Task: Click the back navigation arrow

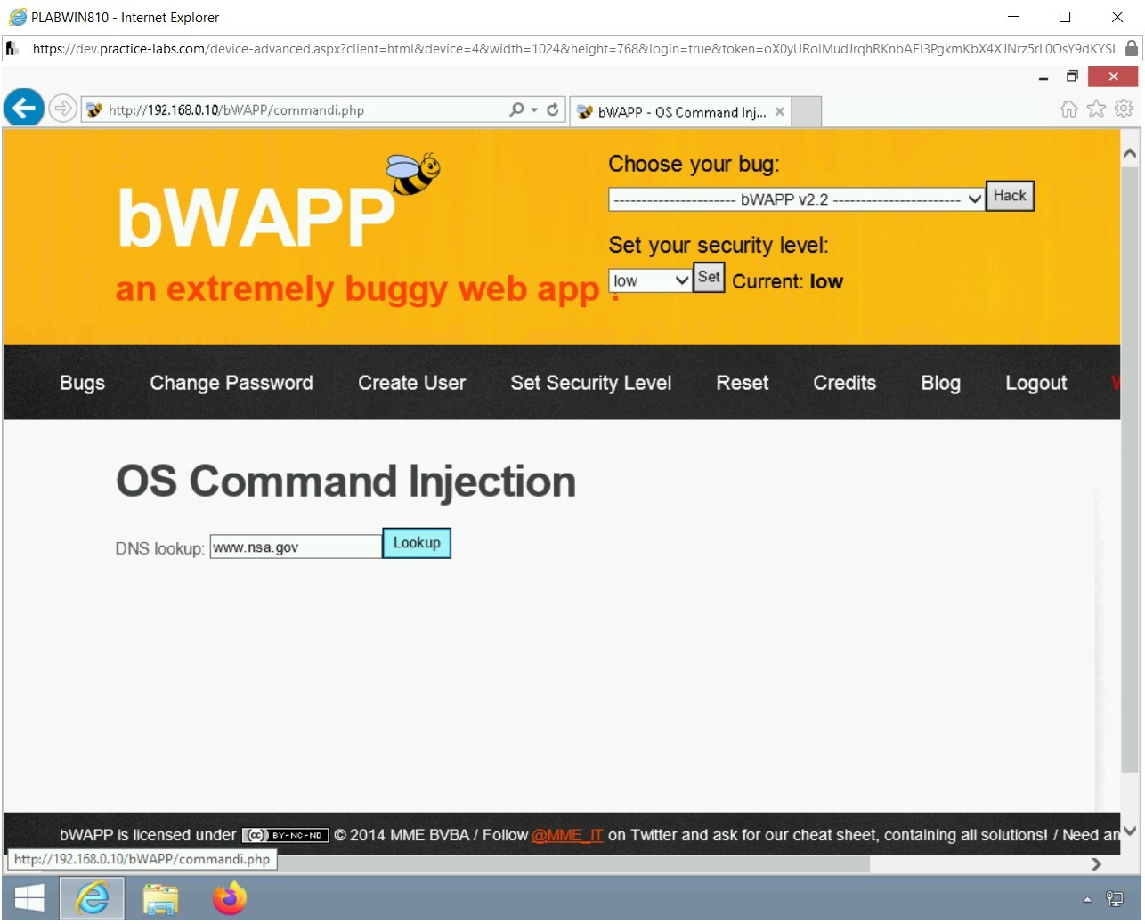Action: [x=23, y=108]
